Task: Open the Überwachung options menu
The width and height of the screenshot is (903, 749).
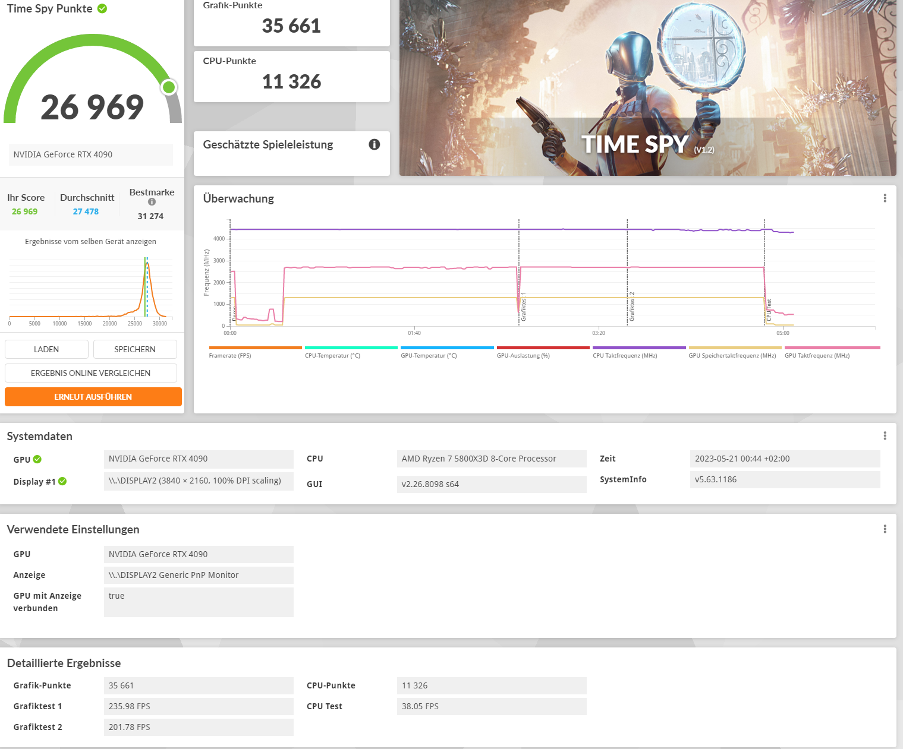Action: click(884, 198)
